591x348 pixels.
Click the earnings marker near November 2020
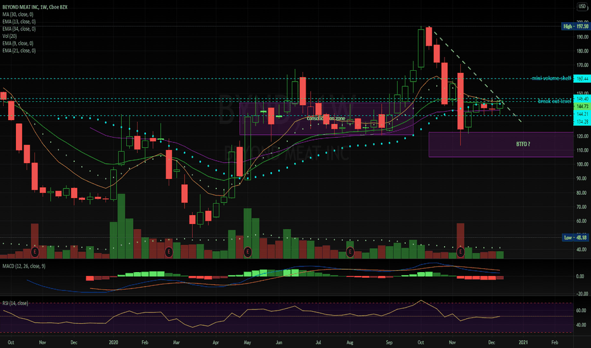click(x=460, y=252)
